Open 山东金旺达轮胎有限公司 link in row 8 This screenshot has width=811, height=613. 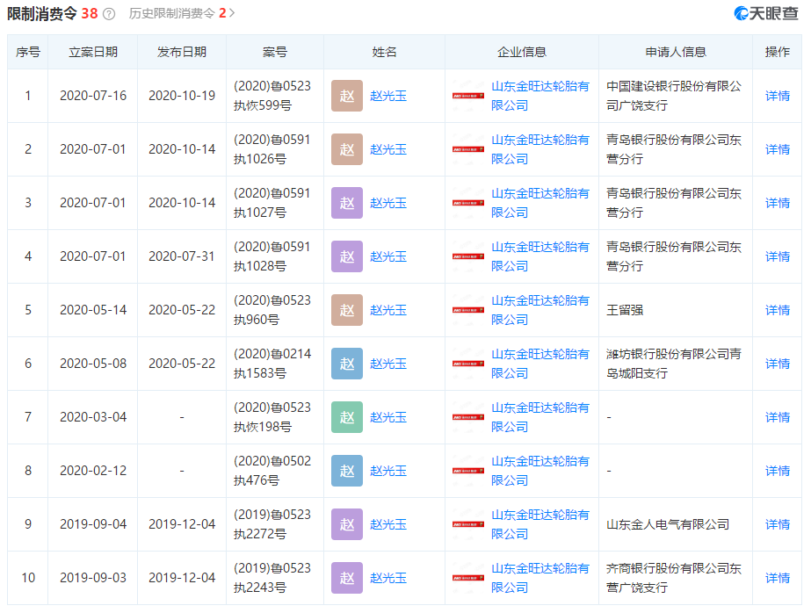(x=540, y=471)
